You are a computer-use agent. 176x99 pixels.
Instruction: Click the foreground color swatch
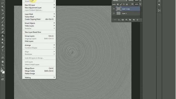(x=2, y=71)
